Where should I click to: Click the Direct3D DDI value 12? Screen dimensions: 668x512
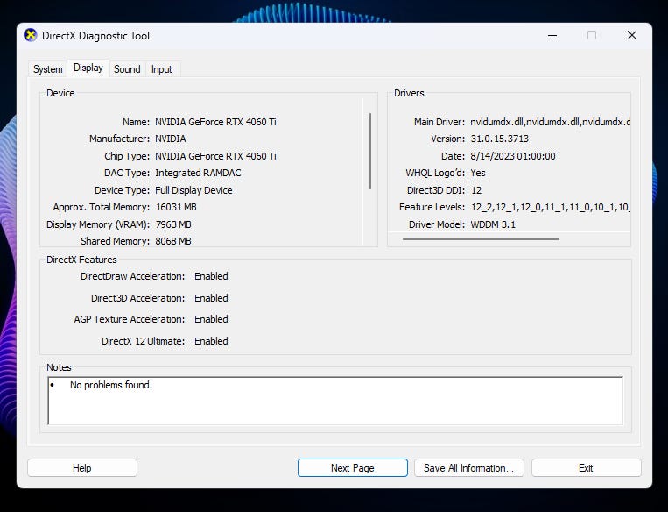coord(476,190)
